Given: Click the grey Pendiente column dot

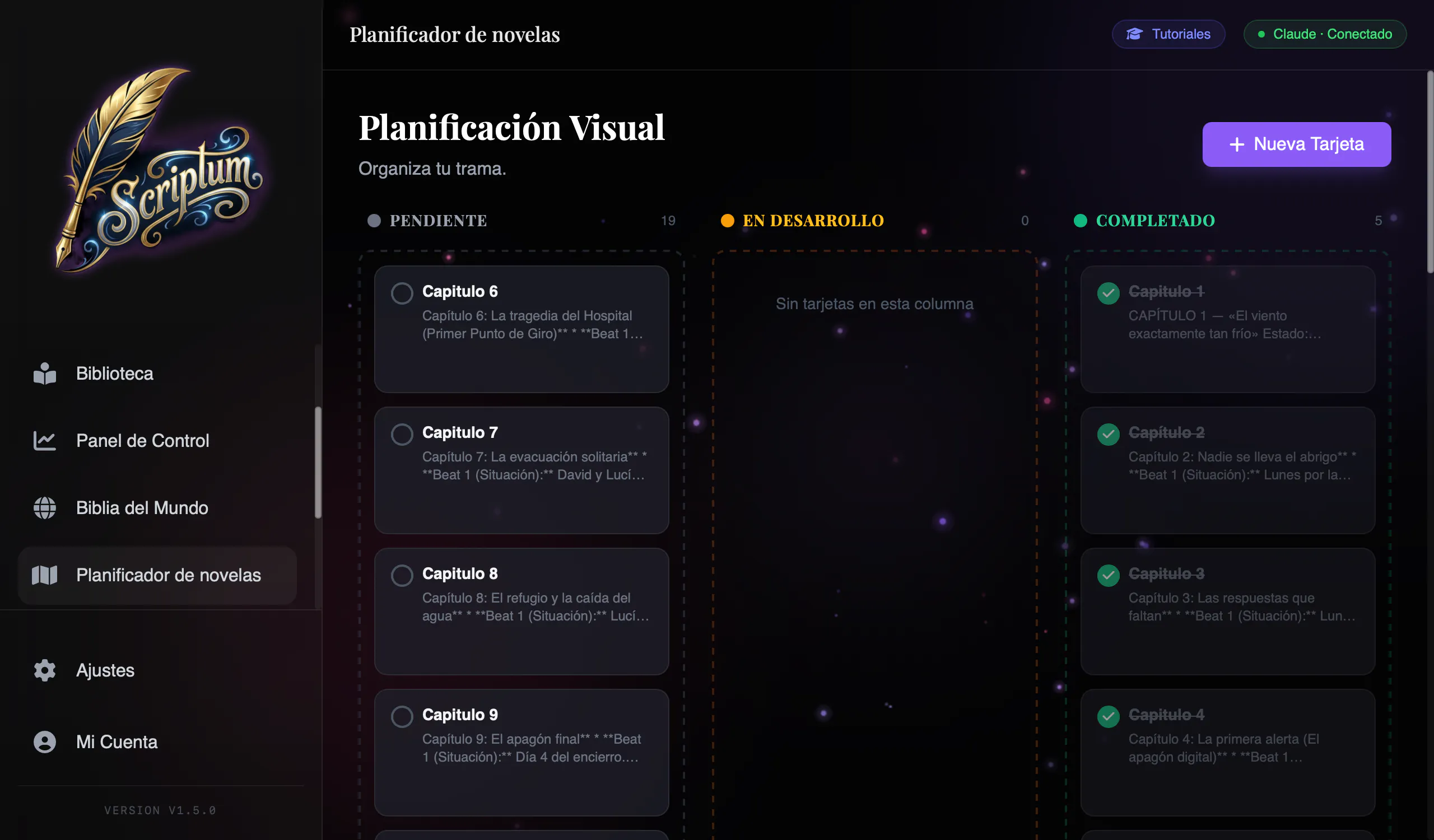Looking at the screenshot, I should 374,221.
